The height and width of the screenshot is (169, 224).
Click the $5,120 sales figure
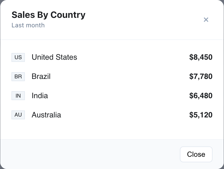coord(201,115)
